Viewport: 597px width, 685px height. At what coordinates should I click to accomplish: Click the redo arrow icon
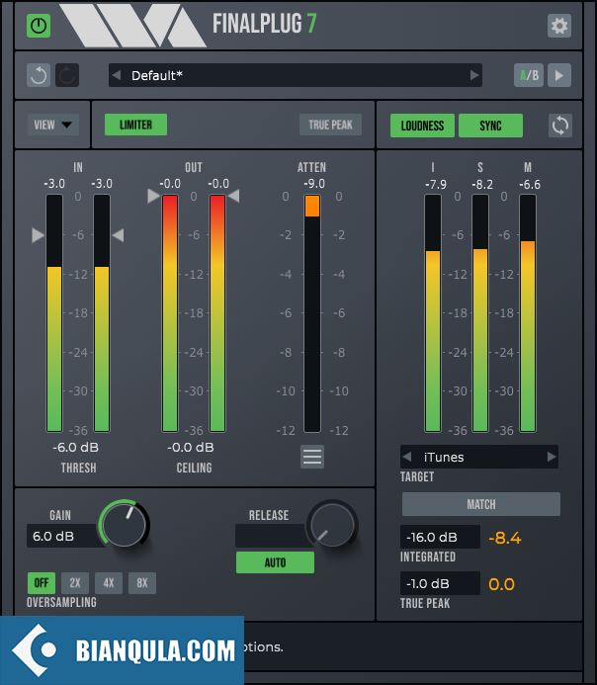tap(67, 75)
